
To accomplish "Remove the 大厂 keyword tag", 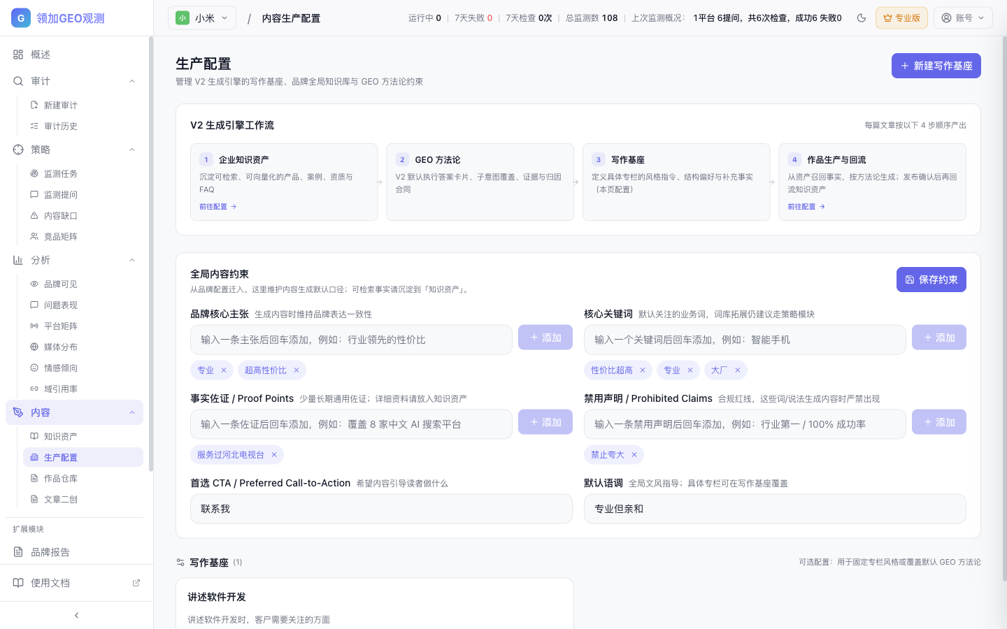I will pos(738,370).
